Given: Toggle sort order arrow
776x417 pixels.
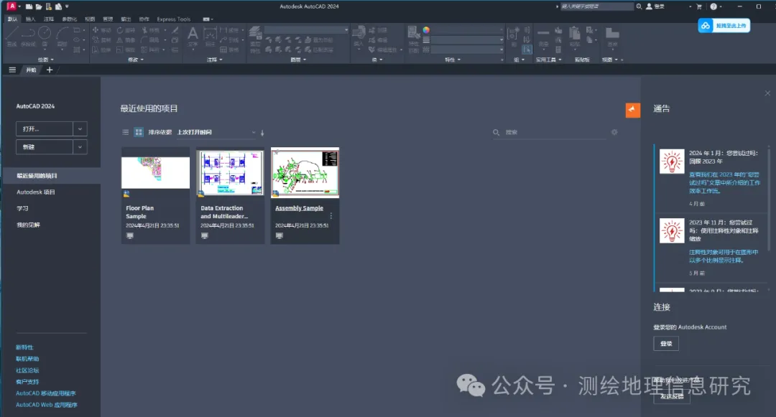Looking at the screenshot, I should coord(262,132).
